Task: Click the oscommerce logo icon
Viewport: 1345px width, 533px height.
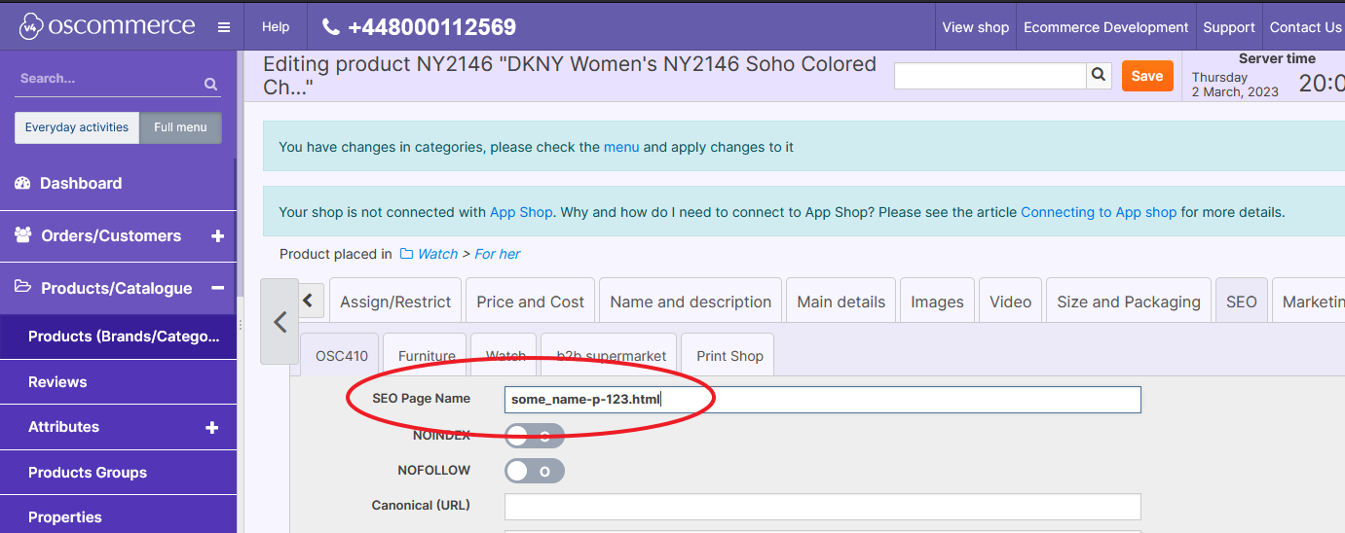Action: coord(31,26)
